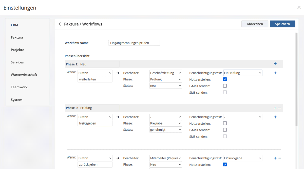Open the Geschäftsleitung Bearbeiter dropdown

point(166,73)
